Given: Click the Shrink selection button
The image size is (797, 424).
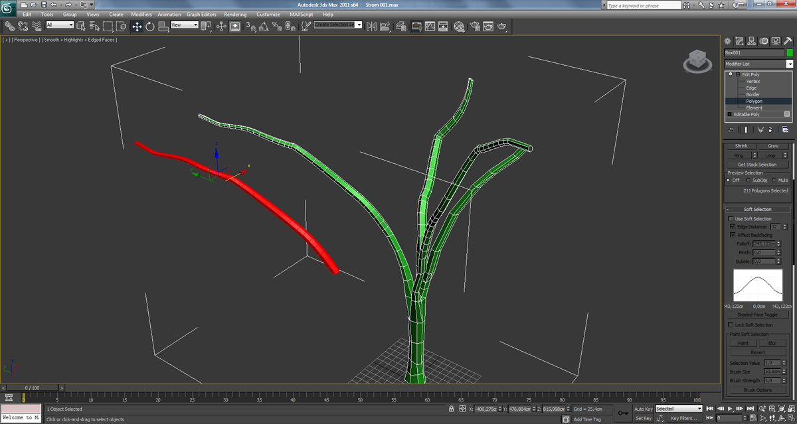Looking at the screenshot, I should tap(741, 146).
